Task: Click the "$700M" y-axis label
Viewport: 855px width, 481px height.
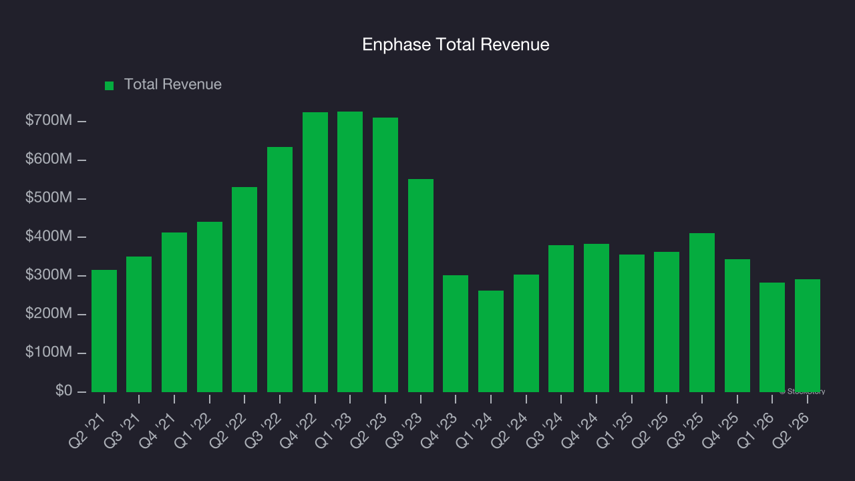Action: click(49, 121)
